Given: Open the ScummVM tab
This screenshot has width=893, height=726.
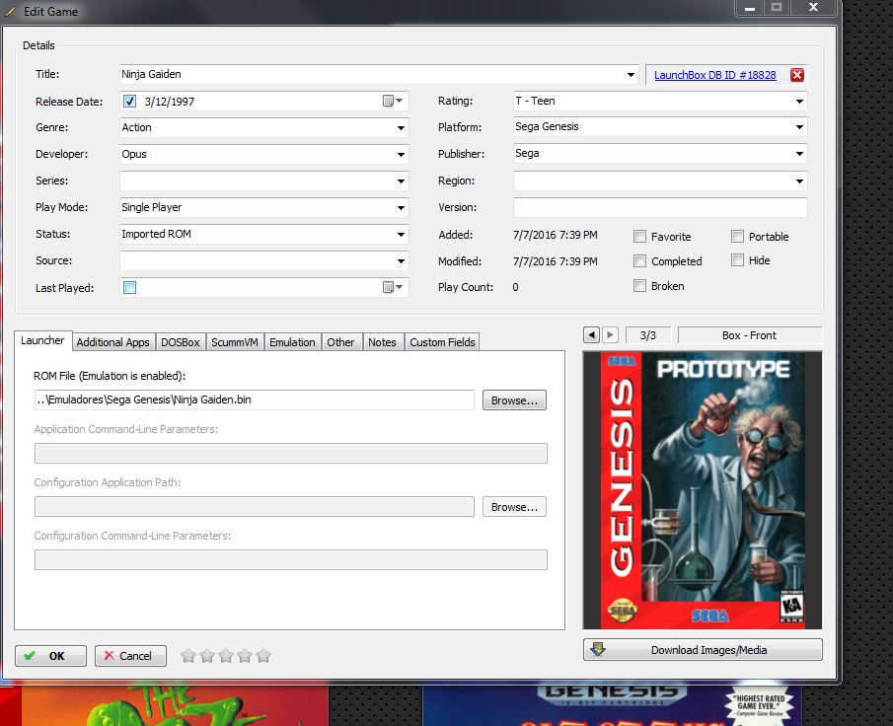Looking at the screenshot, I should pos(235,342).
